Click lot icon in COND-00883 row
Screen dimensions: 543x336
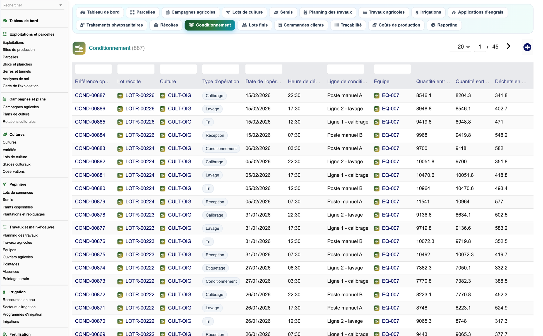click(120, 149)
